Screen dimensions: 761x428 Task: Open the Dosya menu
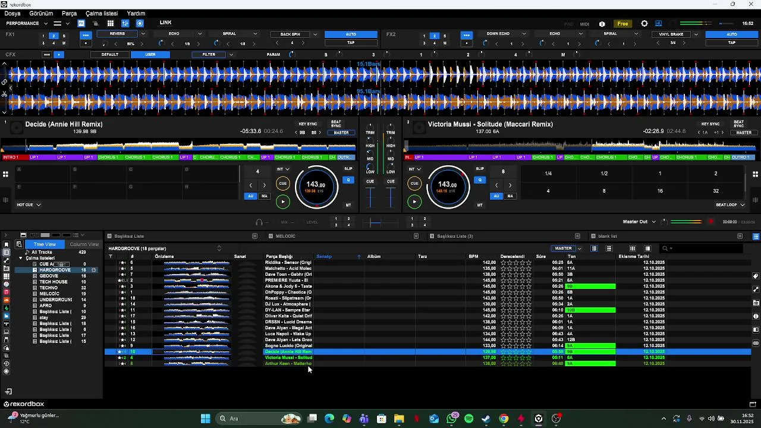click(12, 13)
